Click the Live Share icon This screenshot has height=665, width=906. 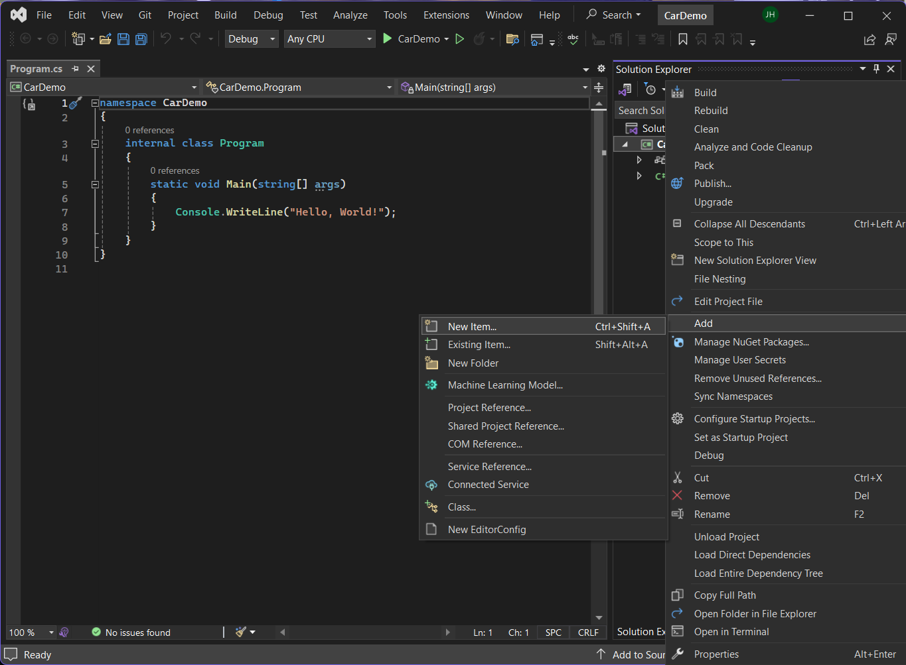[869, 40]
